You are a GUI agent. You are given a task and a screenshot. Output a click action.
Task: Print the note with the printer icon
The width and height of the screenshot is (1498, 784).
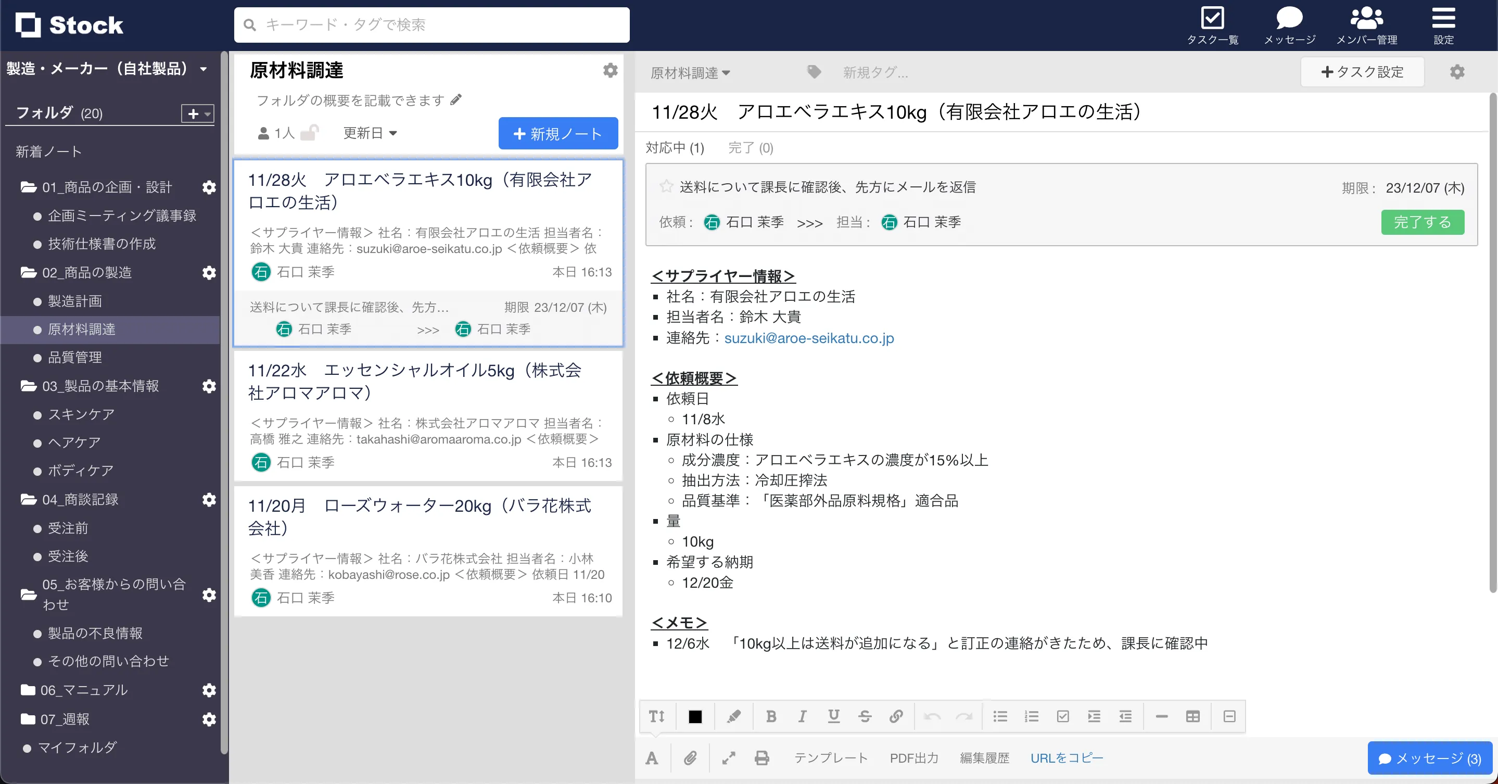pyautogui.click(x=762, y=758)
